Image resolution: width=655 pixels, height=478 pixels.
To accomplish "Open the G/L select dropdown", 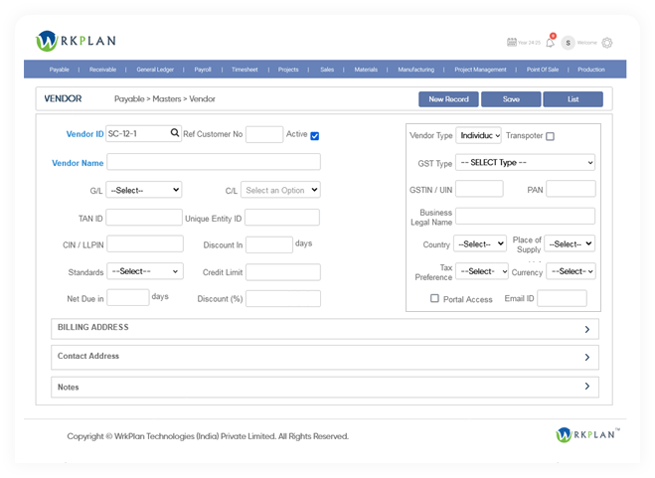I will (x=144, y=190).
